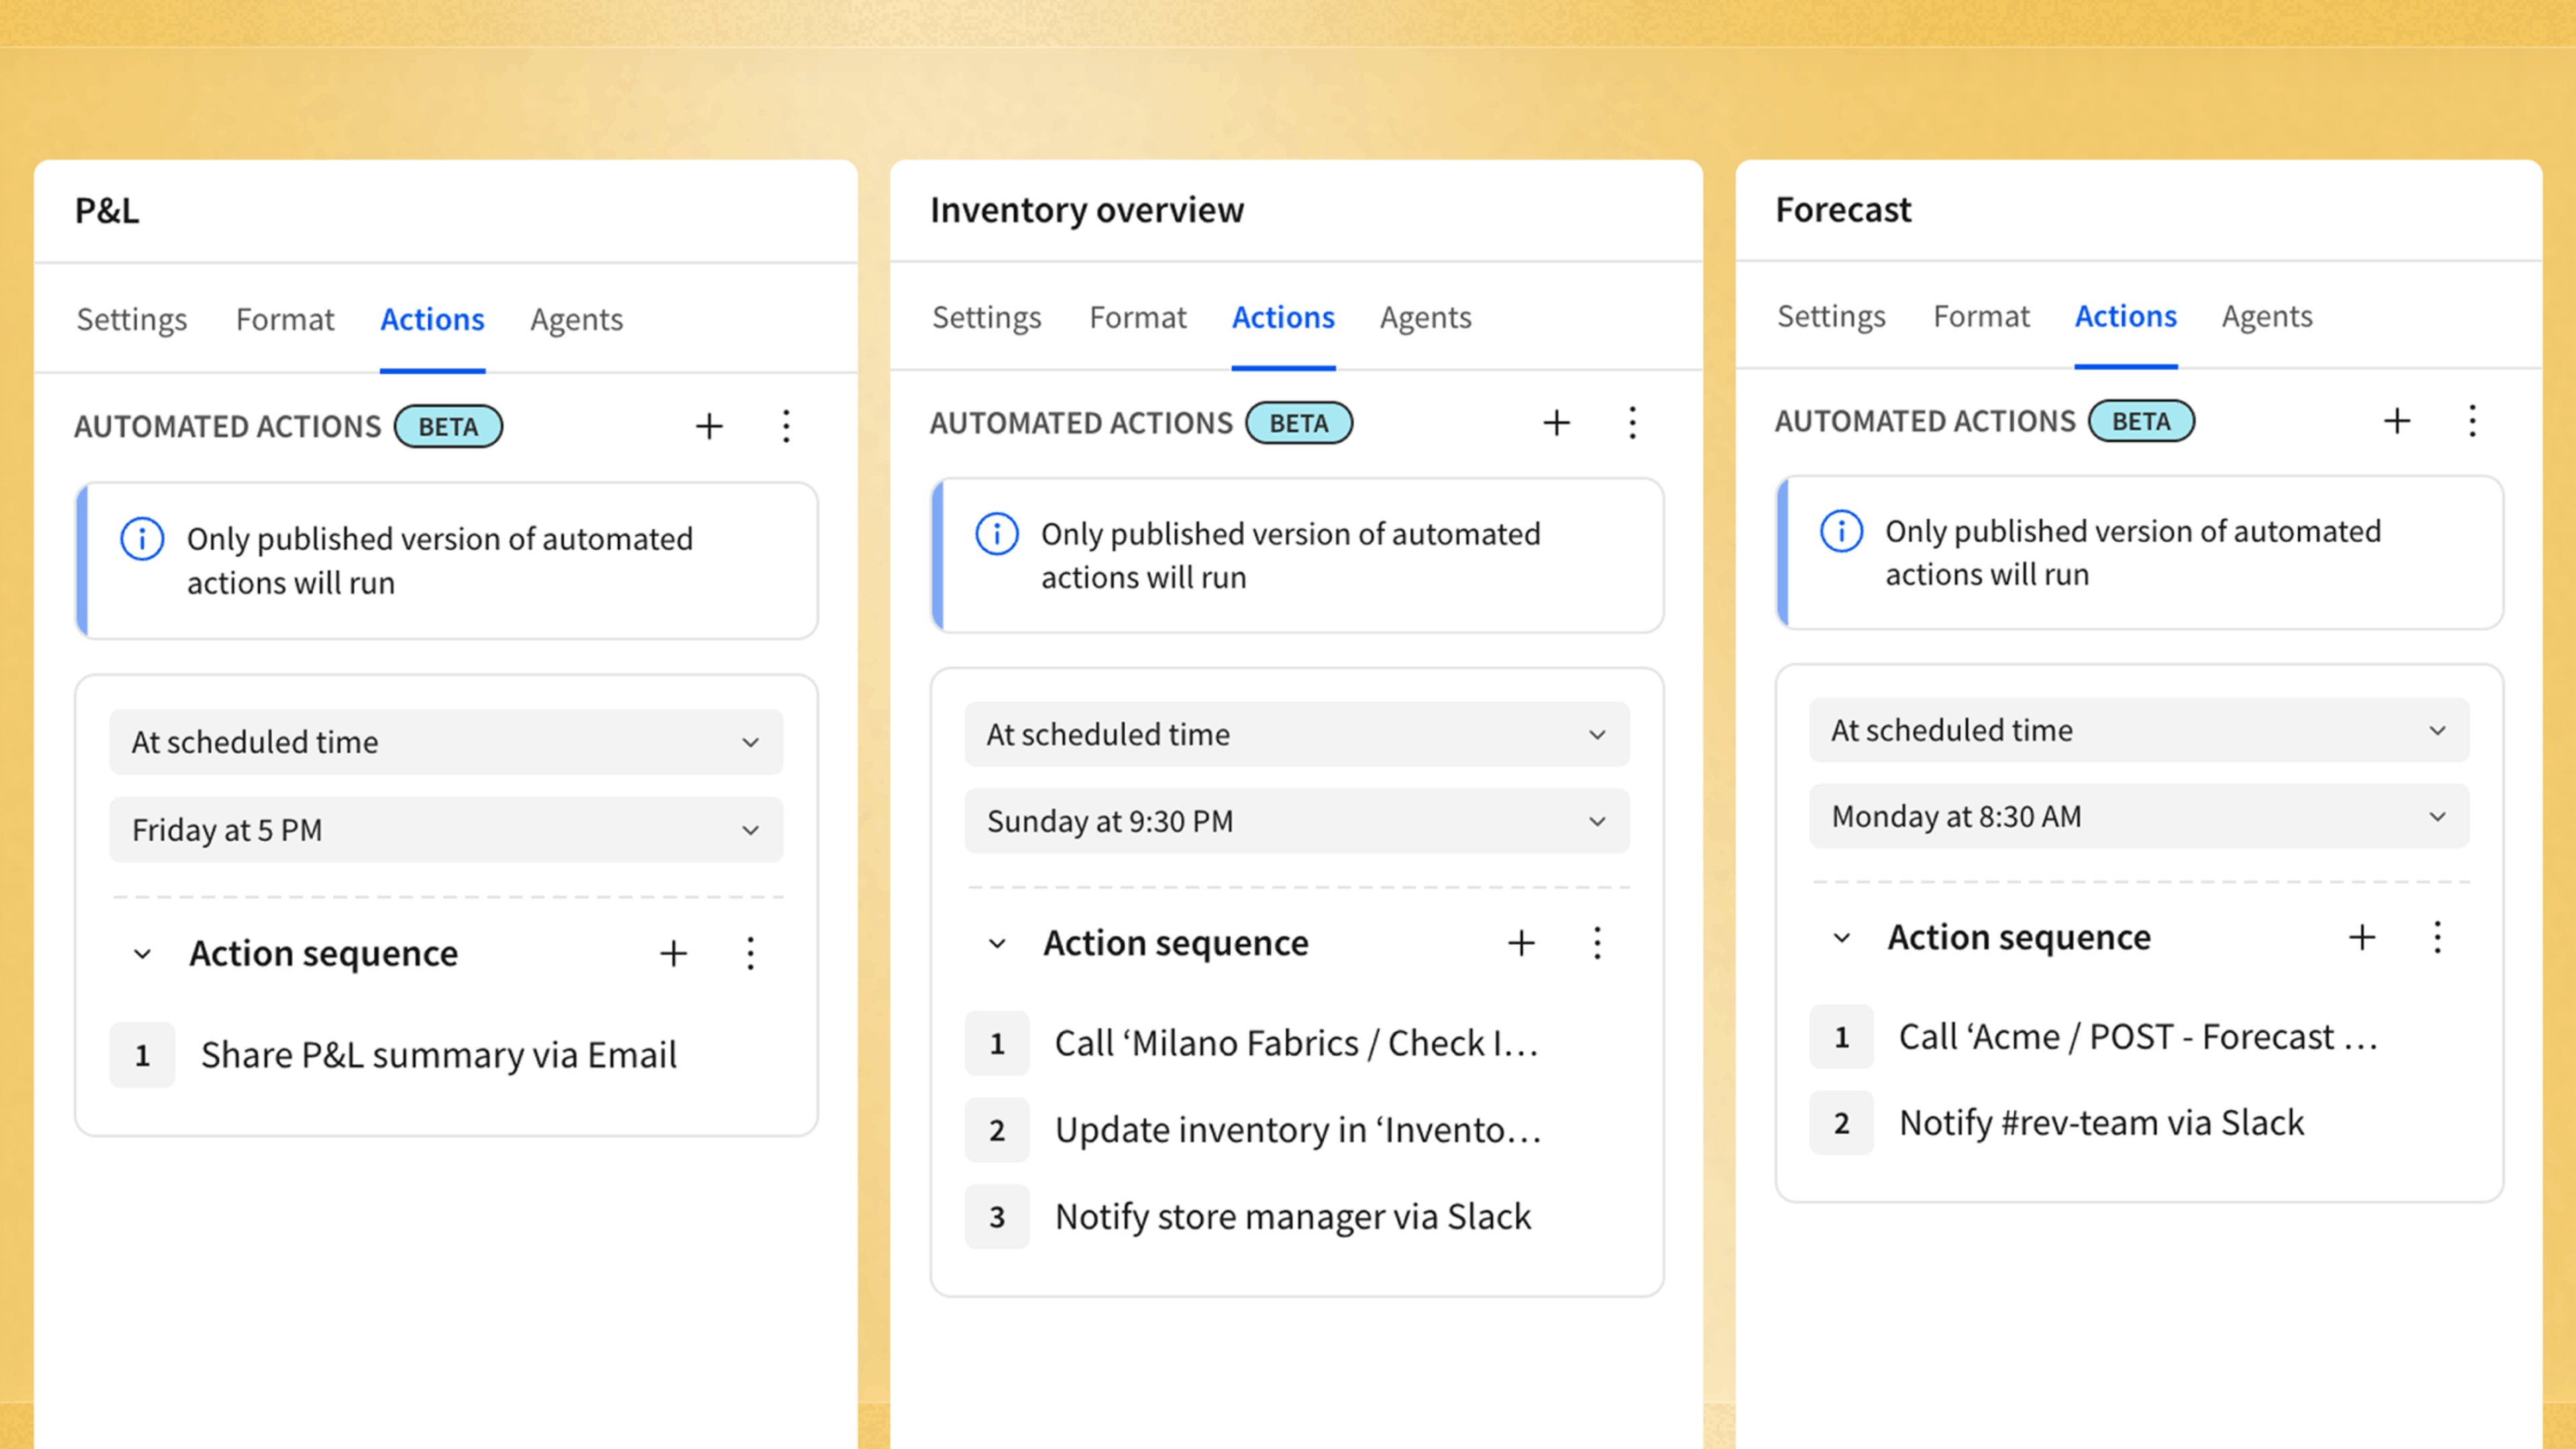
Task: Add step to Forecast action sequence
Action: click(x=2362, y=937)
